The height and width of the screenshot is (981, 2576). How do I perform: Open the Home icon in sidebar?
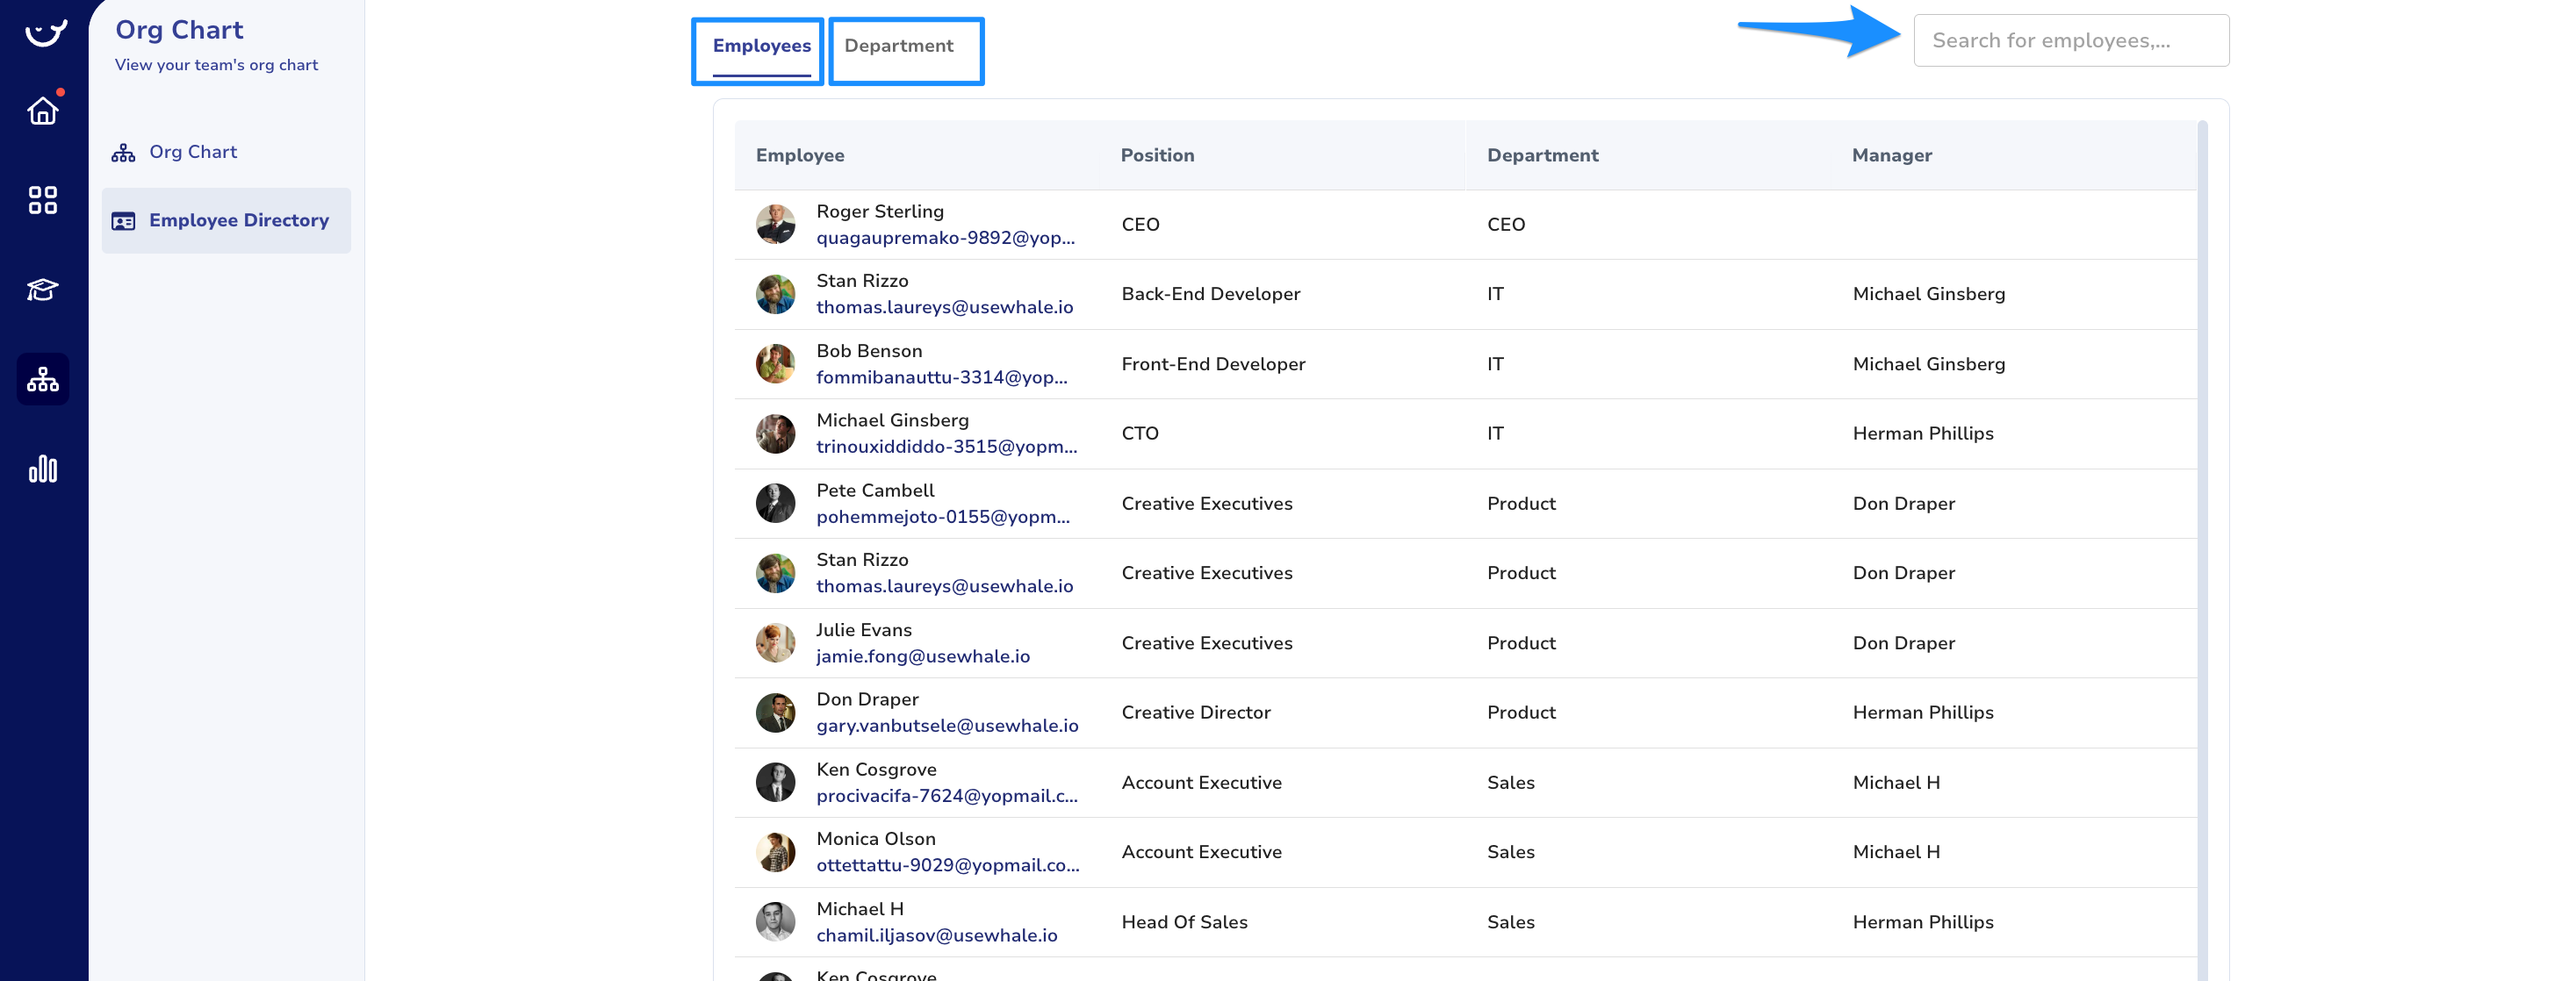pos(43,110)
